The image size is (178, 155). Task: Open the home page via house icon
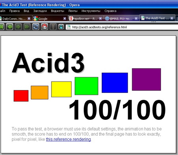[44, 27]
